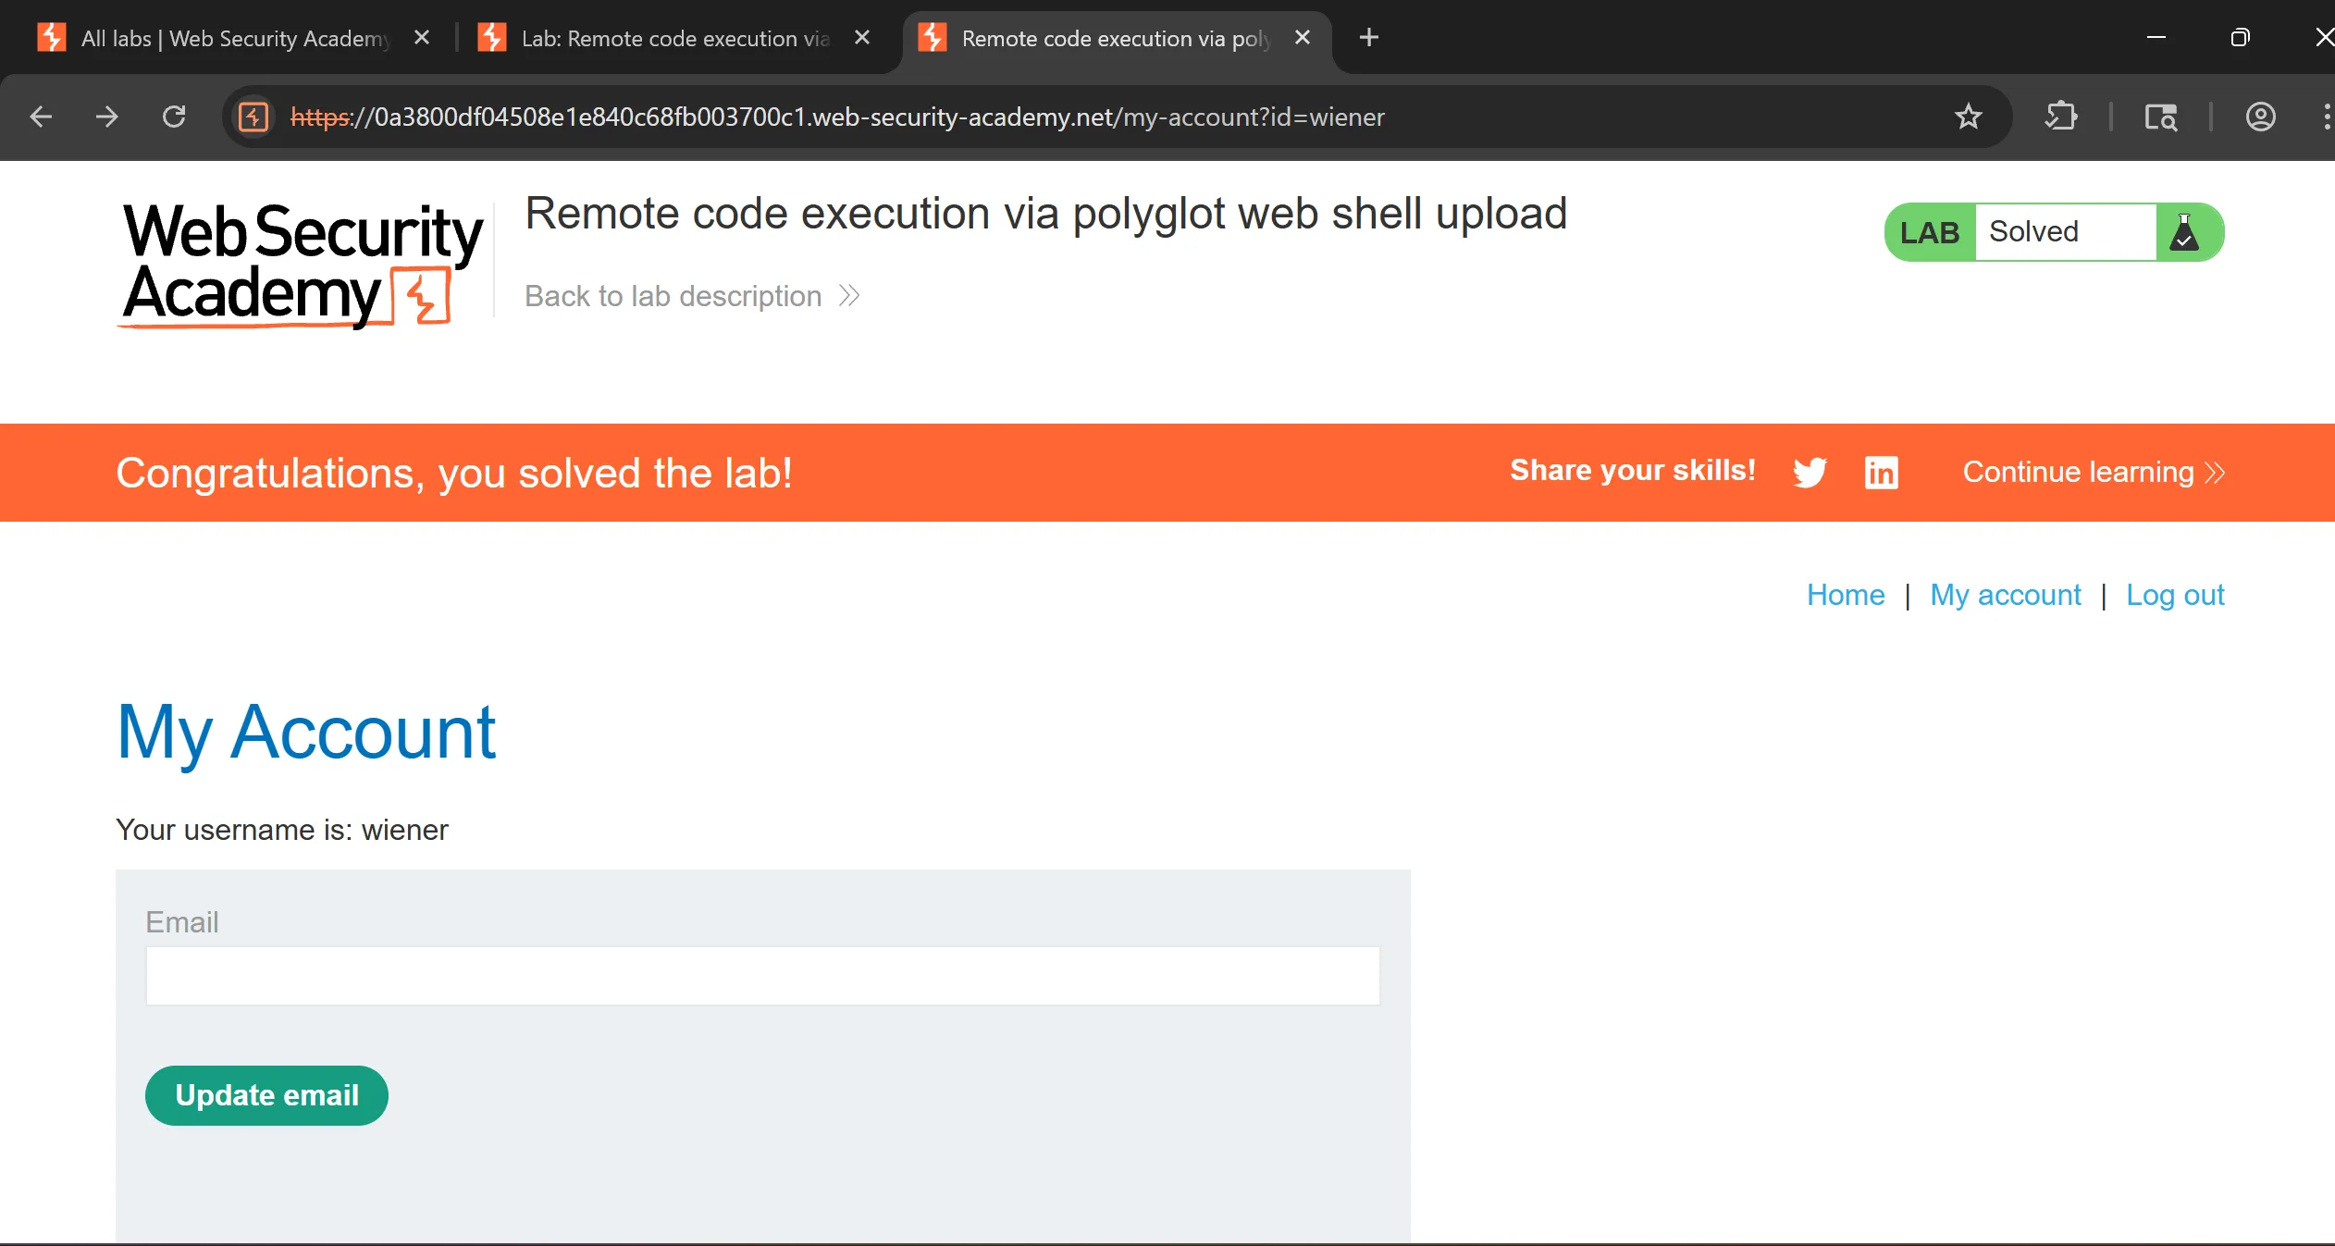Open the media search toolbar icon
Image resolution: width=2335 pixels, height=1246 pixels.
(2160, 117)
